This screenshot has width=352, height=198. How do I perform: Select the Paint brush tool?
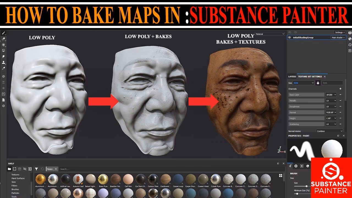(4, 33)
